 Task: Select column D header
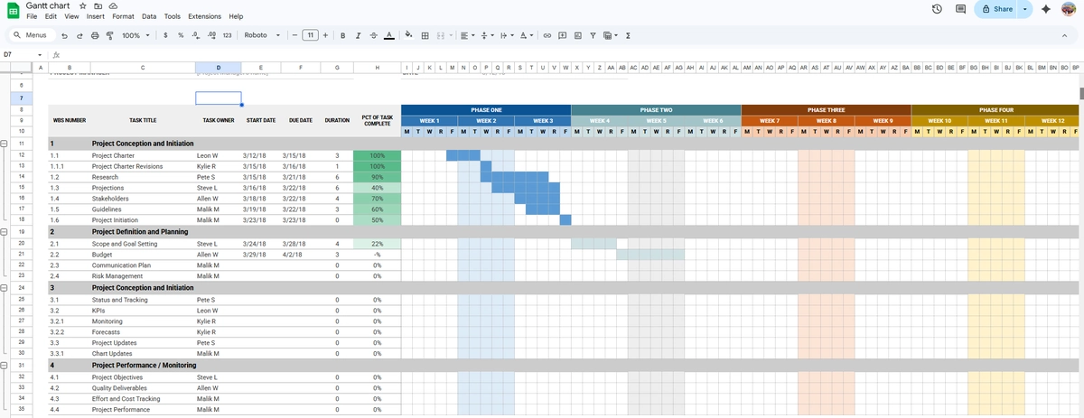[218, 67]
